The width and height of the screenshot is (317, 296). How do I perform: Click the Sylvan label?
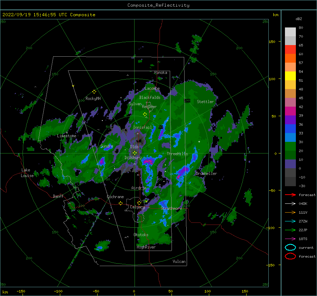click(135, 104)
